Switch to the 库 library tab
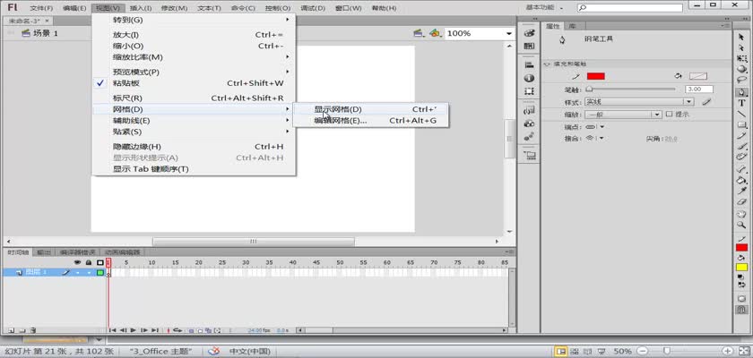The image size is (753, 358). [x=572, y=26]
